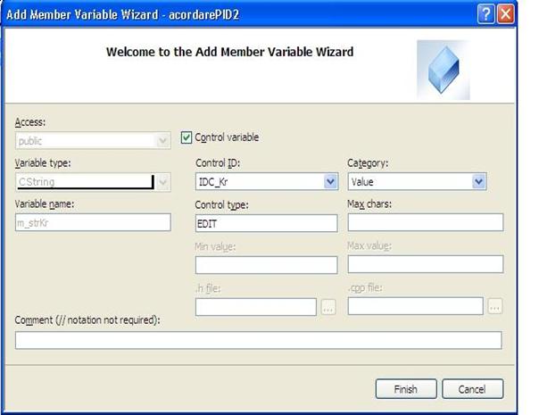Image resolution: width=539 pixels, height=415 pixels.
Task: Click the Comment input field
Action: pos(259,340)
